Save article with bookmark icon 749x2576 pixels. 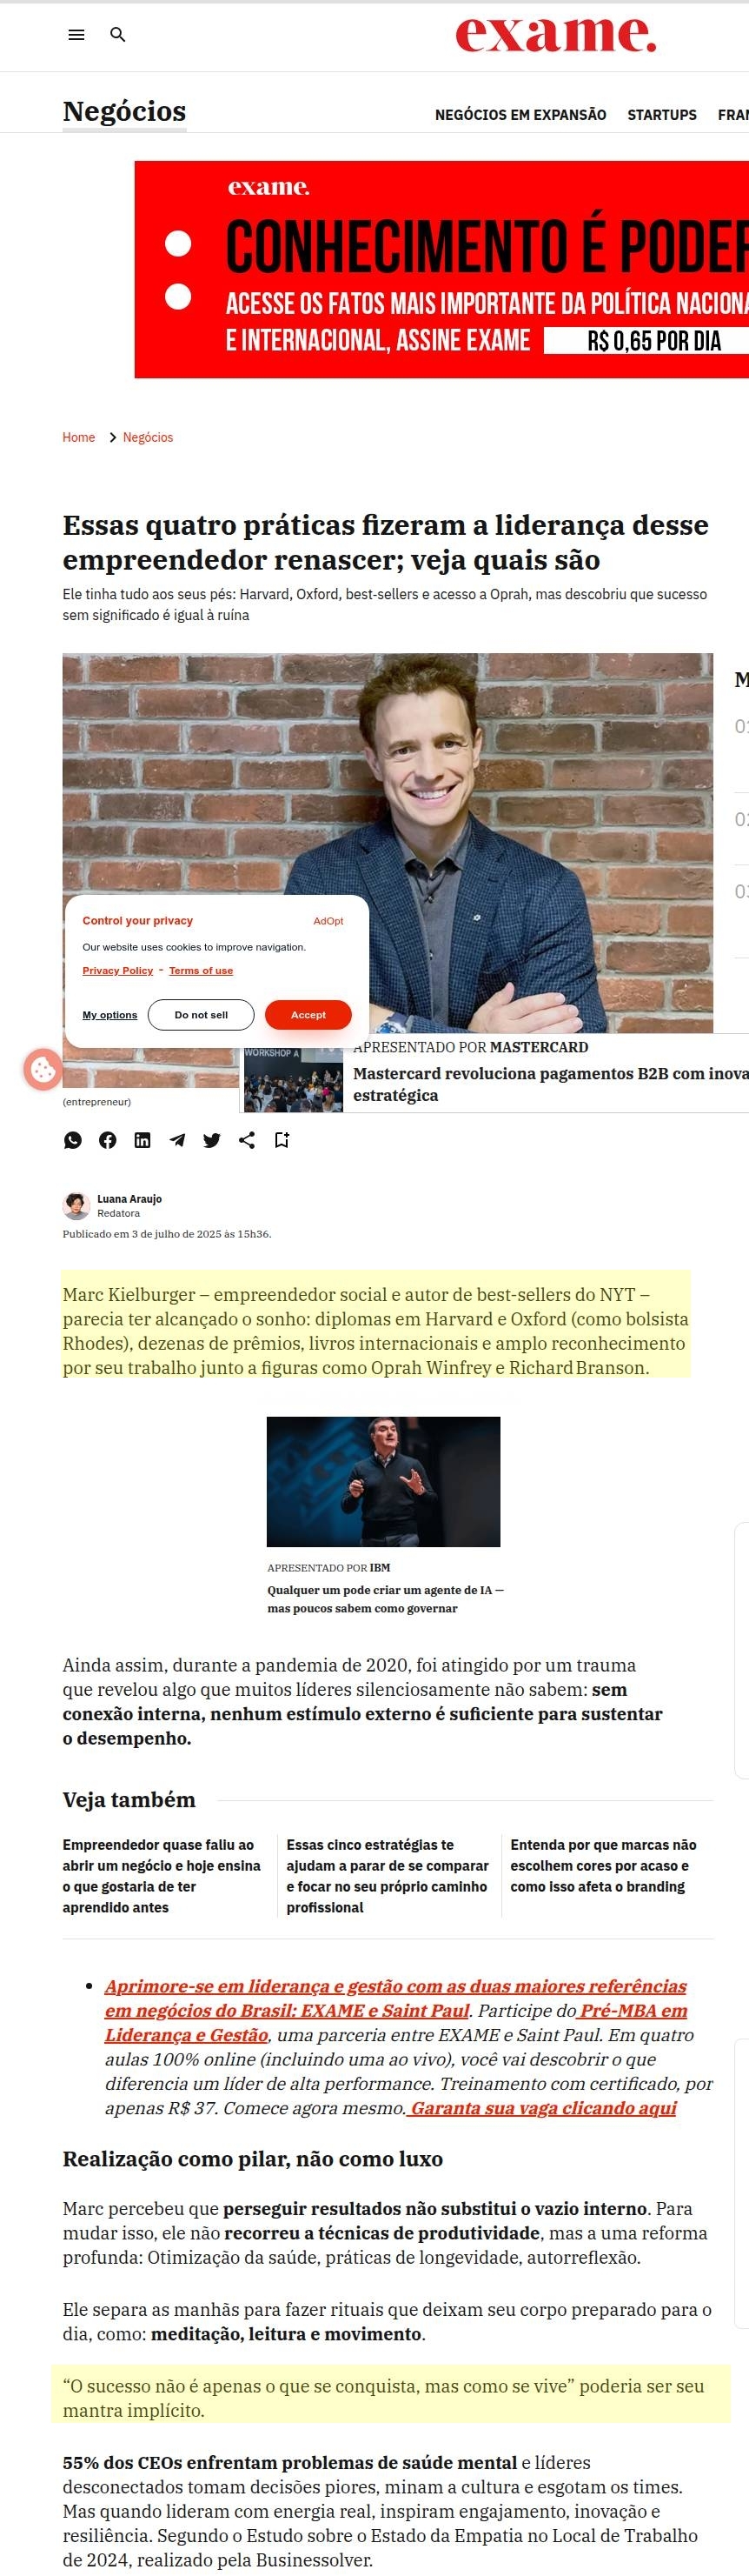[x=282, y=1140]
